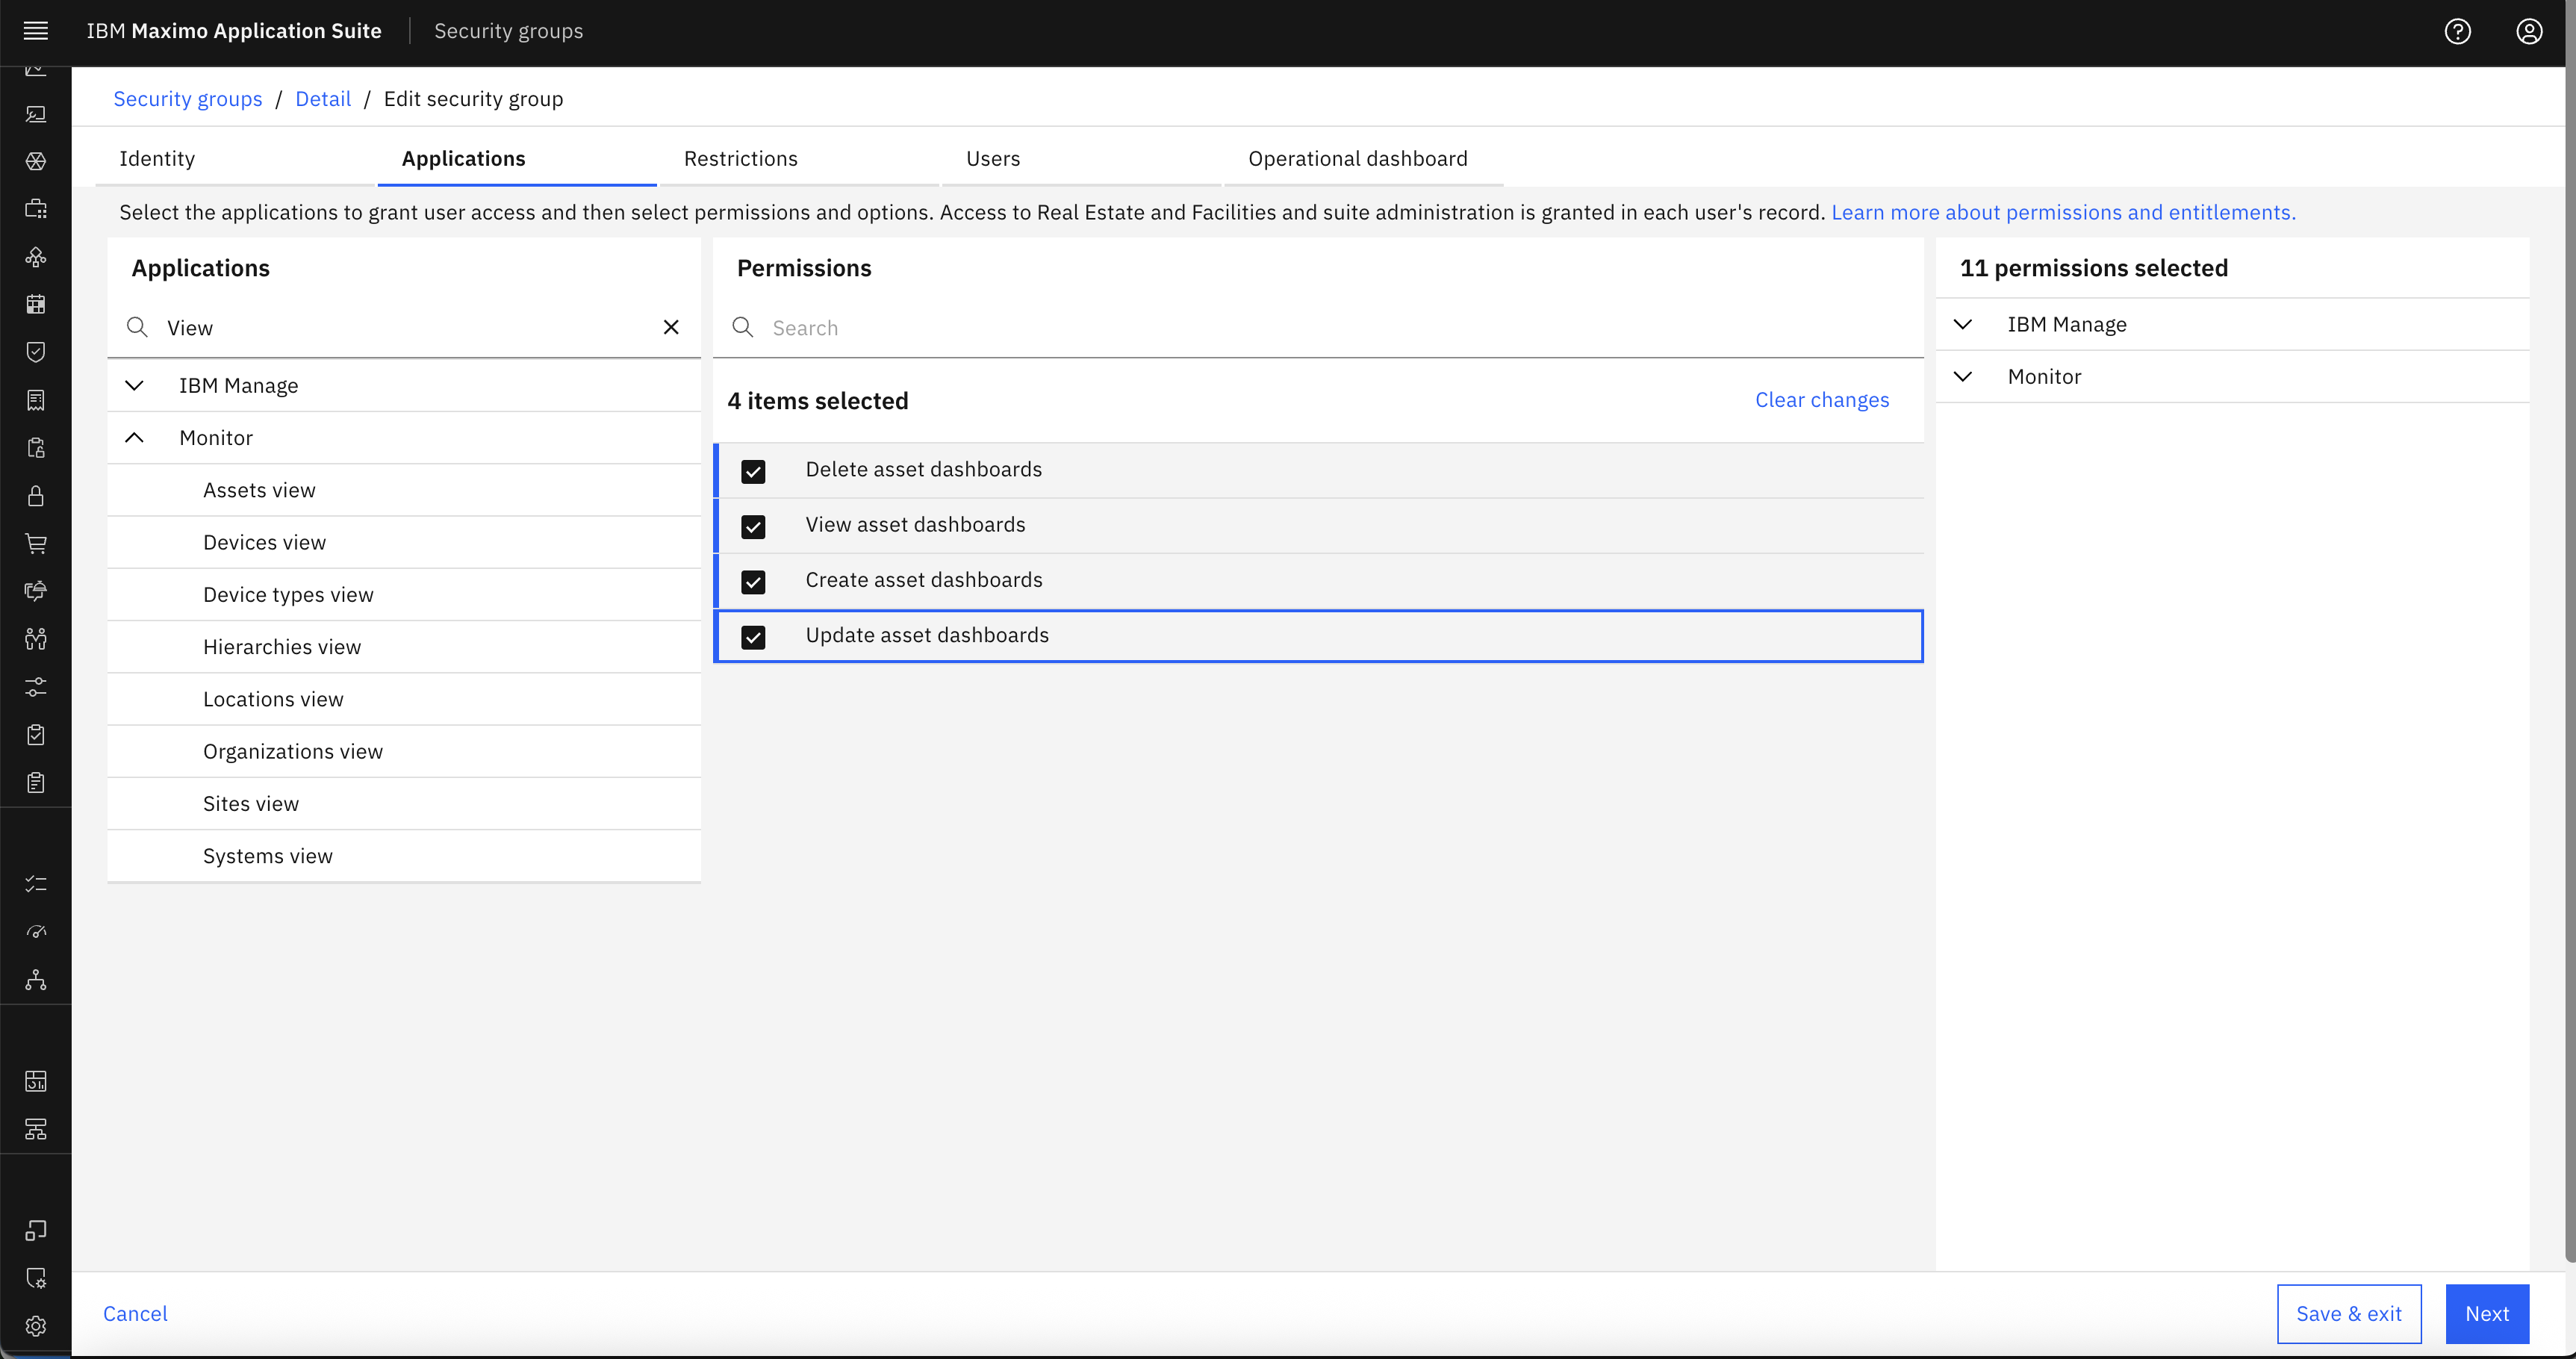The height and width of the screenshot is (1359, 2576).
Task: Open the Operational dashboard tab
Action: 1364,159
